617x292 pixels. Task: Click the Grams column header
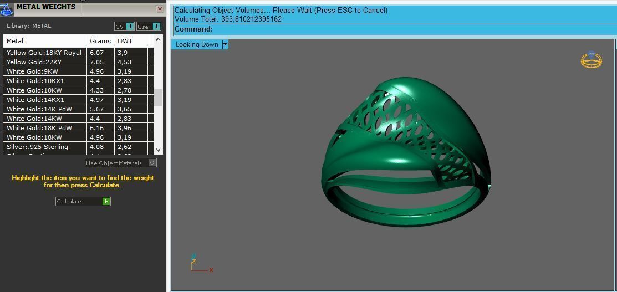click(x=100, y=41)
